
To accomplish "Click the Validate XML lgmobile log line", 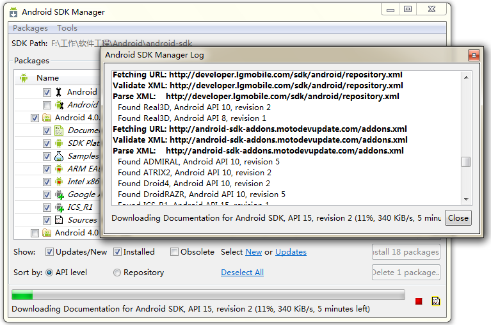I will pos(258,85).
